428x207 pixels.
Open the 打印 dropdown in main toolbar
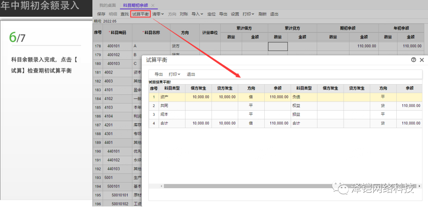[248, 14]
